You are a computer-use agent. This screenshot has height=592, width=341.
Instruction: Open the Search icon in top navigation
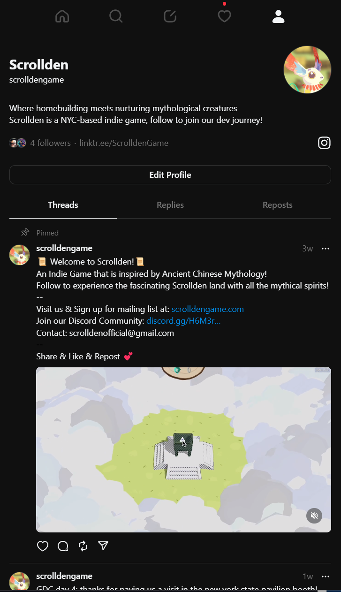(116, 16)
